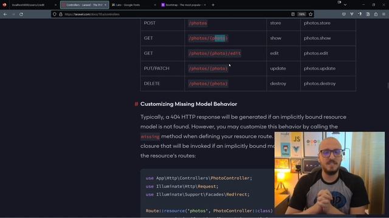Click the forward navigation arrow
Screen dimensions: 389x218
[13, 15]
